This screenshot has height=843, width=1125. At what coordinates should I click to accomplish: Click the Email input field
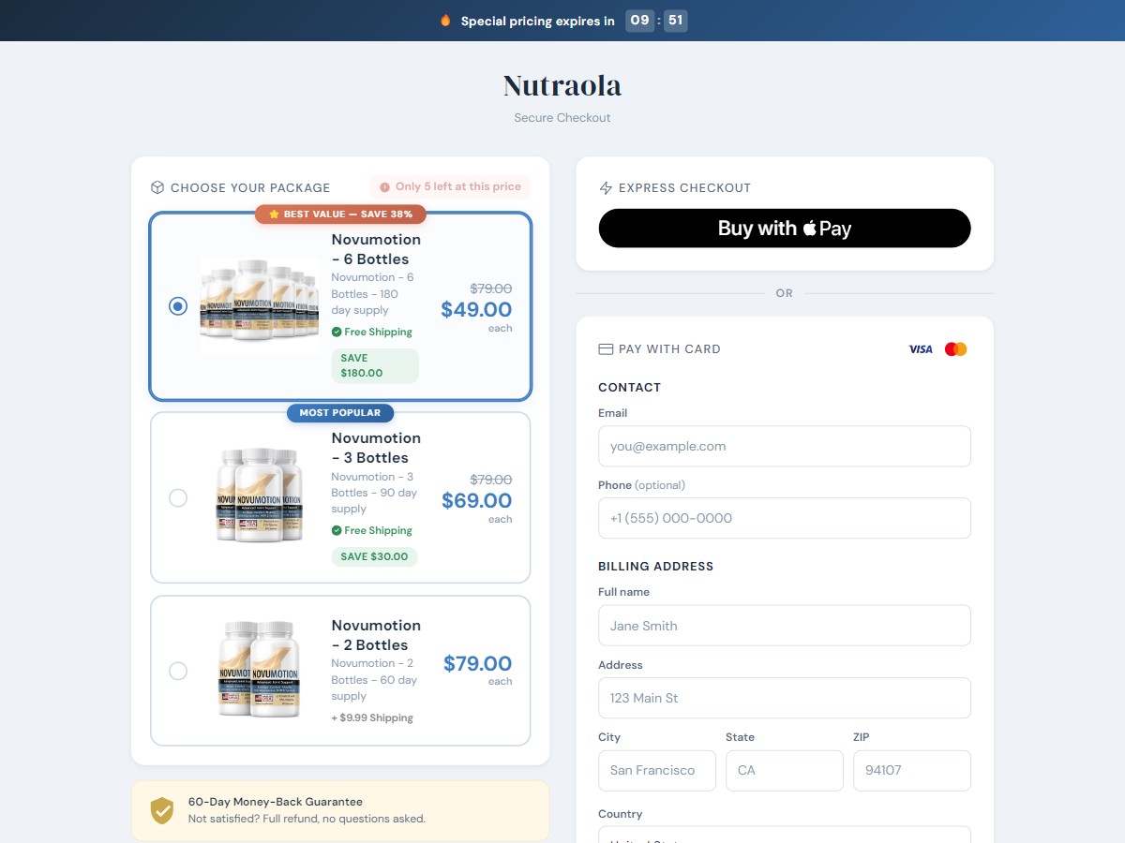click(x=785, y=446)
